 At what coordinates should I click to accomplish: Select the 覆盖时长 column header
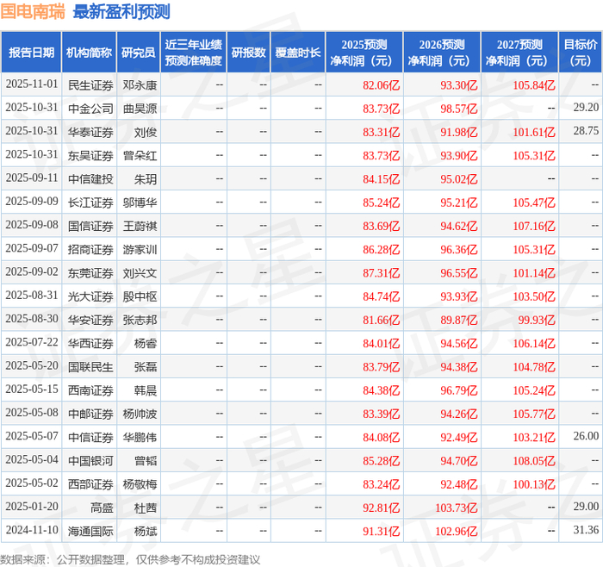click(x=298, y=53)
